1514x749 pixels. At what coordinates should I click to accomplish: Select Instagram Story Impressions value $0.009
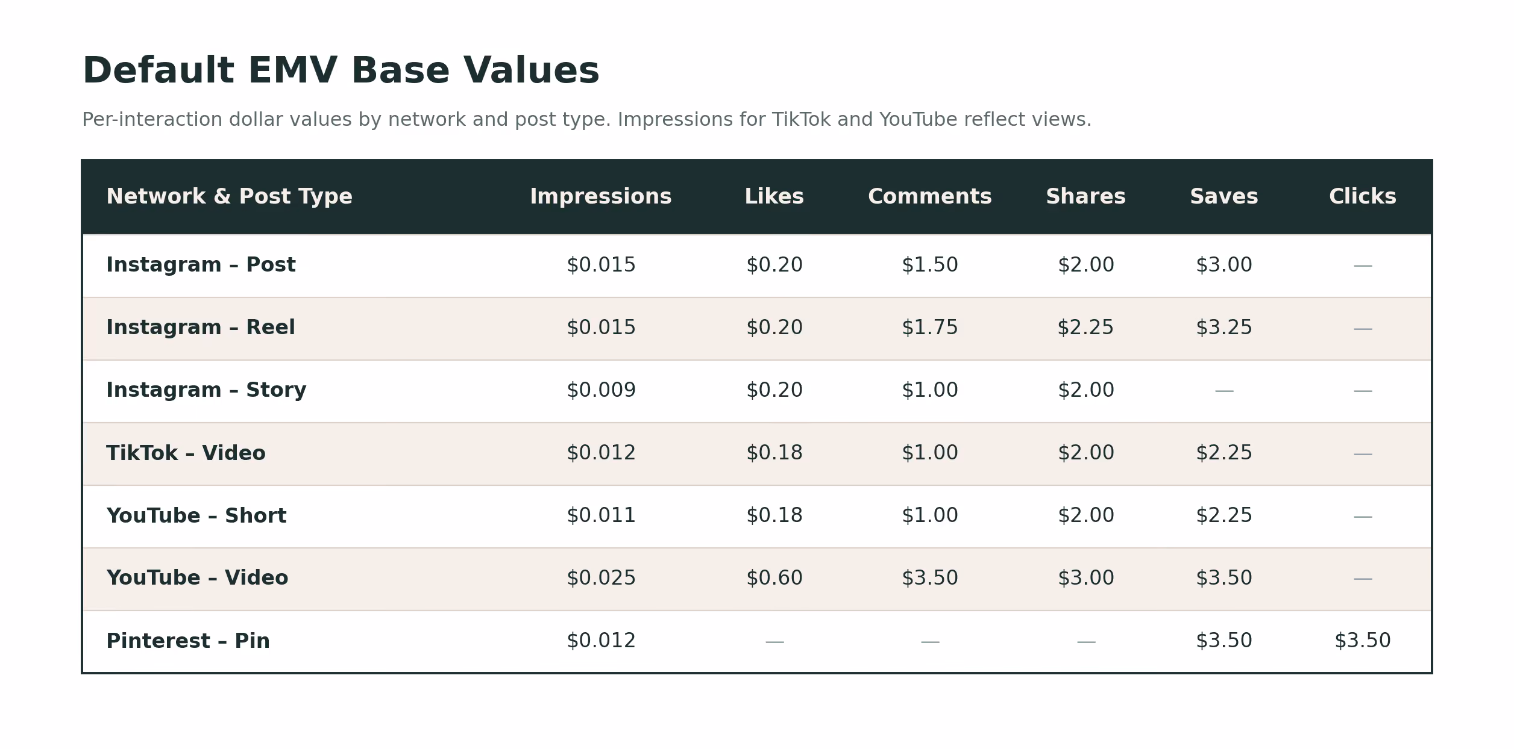[x=601, y=390]
